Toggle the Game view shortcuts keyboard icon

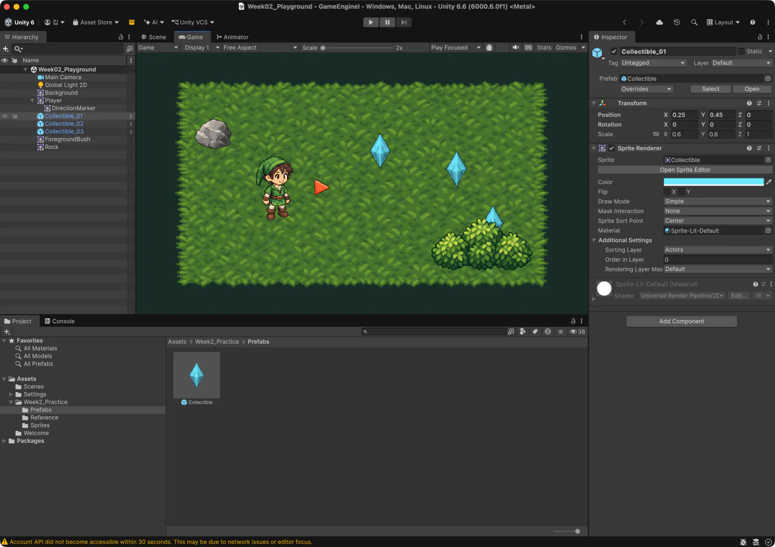coord(528,47)
